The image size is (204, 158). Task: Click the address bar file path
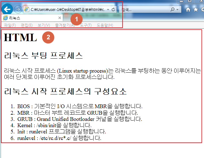pos(68,10)
